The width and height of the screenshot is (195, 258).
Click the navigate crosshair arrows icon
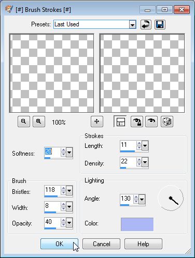(x=97, y=122)
